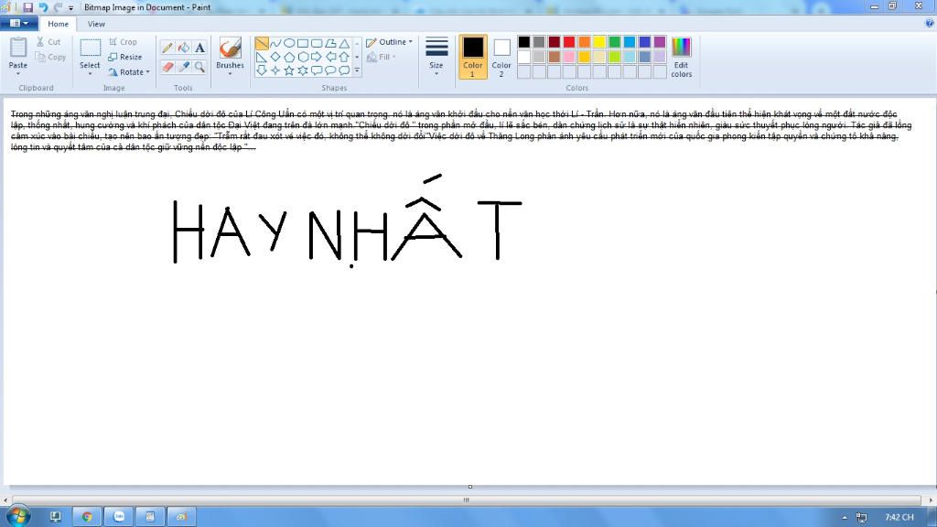The width and height of the screenshot is (937, 527).
Task: Open the Paint Help icon
Action: click(x=930, y=23)
